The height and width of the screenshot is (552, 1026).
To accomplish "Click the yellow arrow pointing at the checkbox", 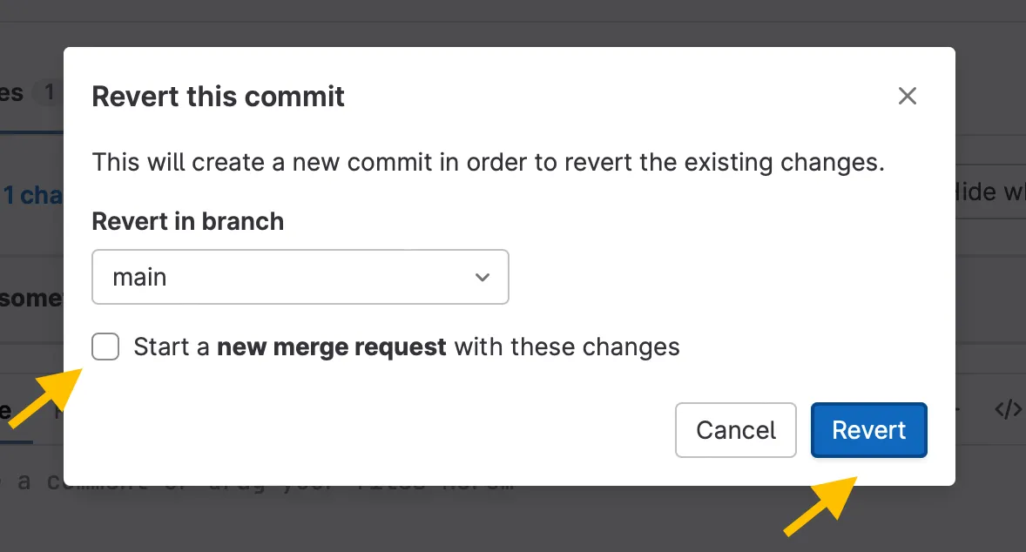I will pos(45,397).
